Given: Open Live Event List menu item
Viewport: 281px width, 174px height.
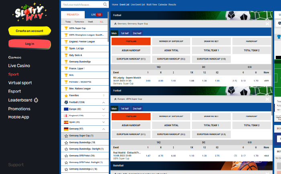Looking at the screenshot, I should 138,5.
